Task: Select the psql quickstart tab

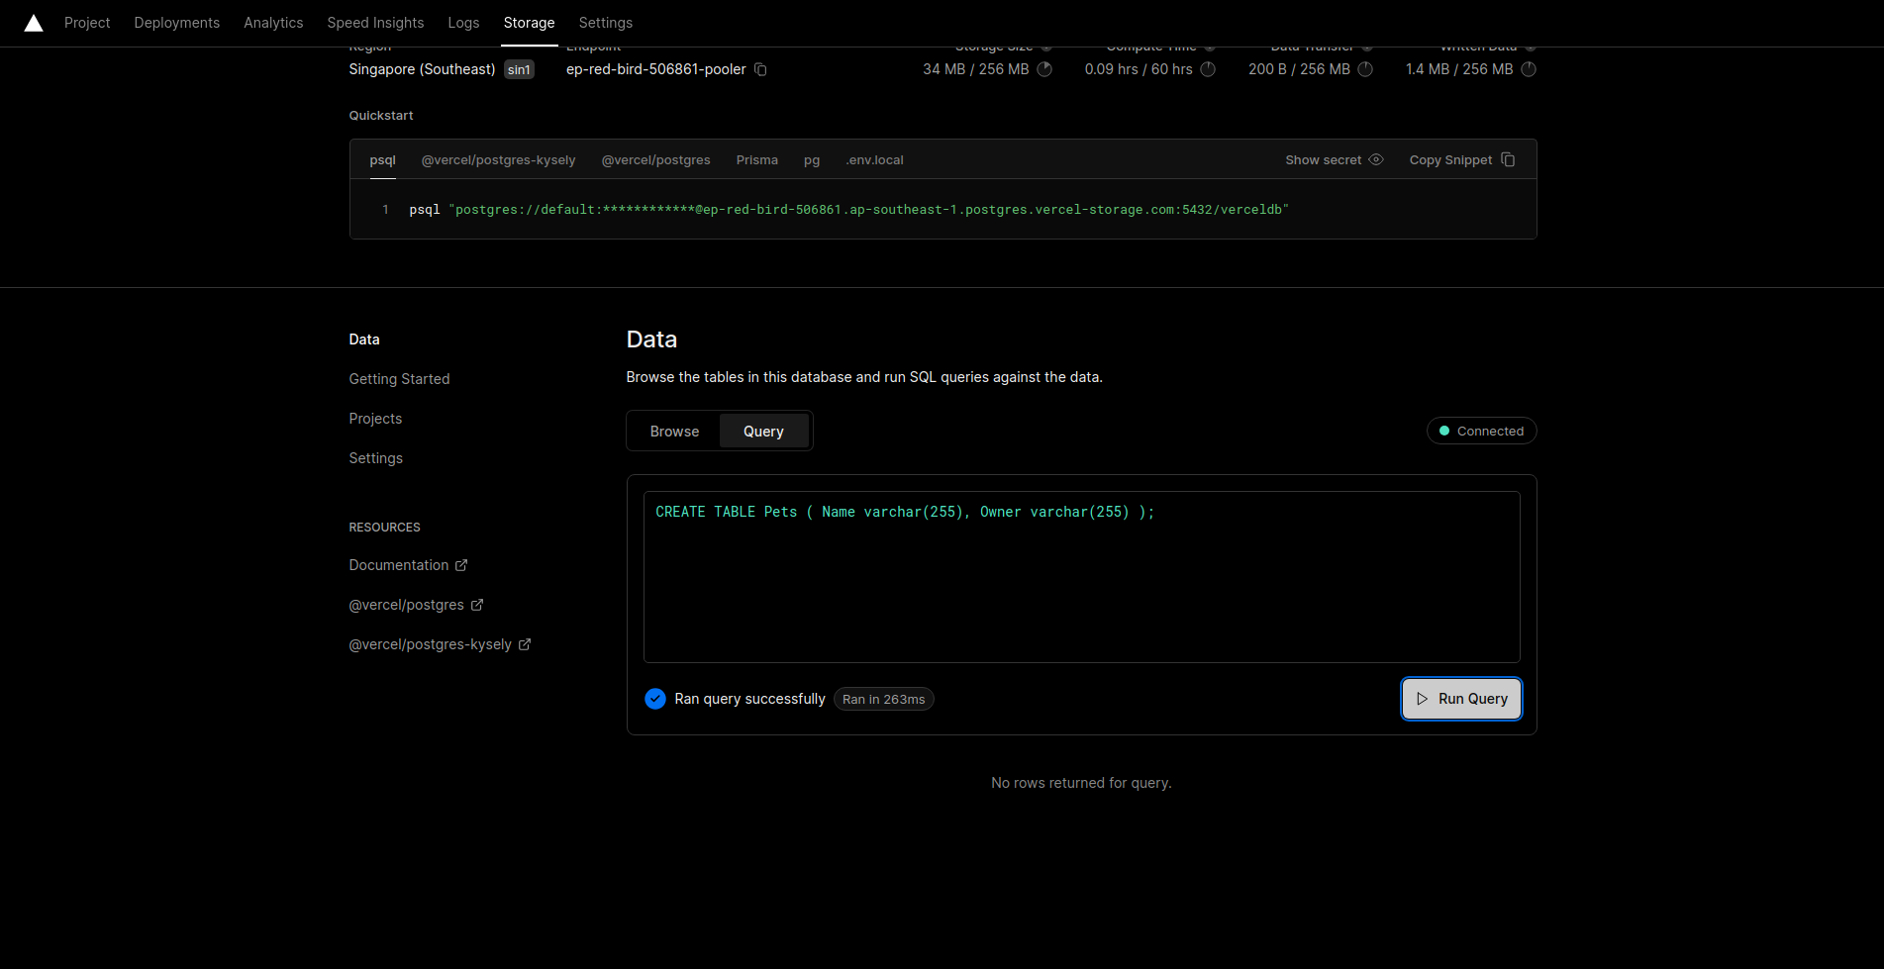Action: pos(382,160)
